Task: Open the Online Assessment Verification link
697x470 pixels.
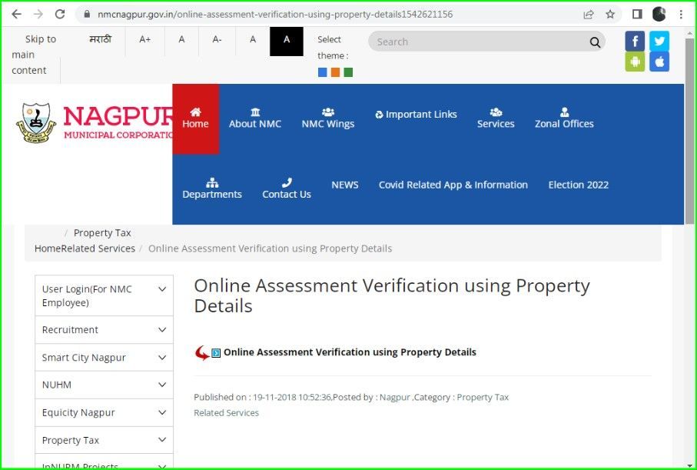Action: pos(350,352)
